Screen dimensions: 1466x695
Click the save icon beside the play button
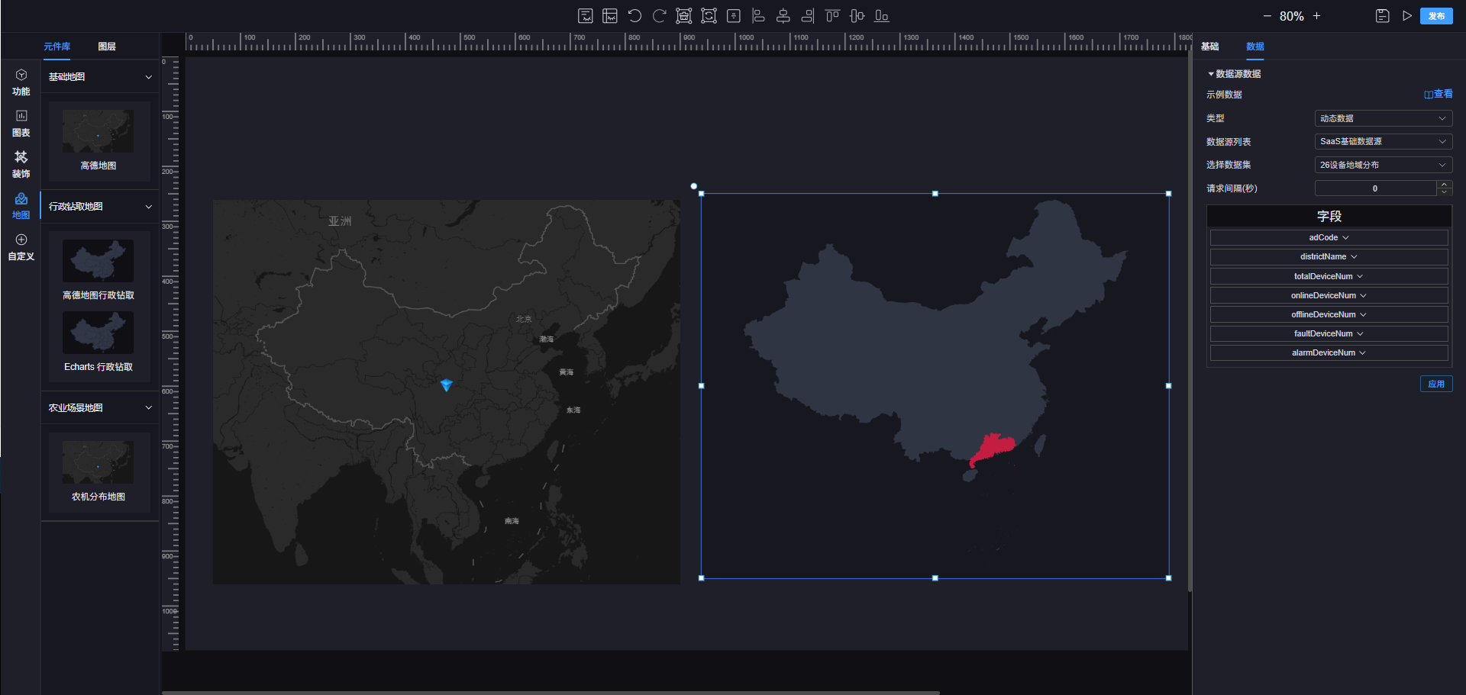[x=1382, y=16]
